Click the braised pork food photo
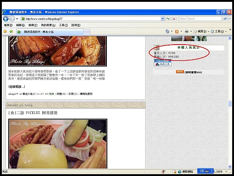Image resolution: width=234 pixels, height=176 pixels. point(58,51)
